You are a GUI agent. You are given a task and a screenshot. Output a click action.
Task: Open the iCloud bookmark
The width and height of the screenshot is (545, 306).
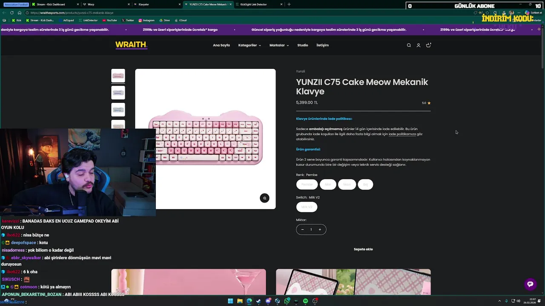(x=181, y=20)
